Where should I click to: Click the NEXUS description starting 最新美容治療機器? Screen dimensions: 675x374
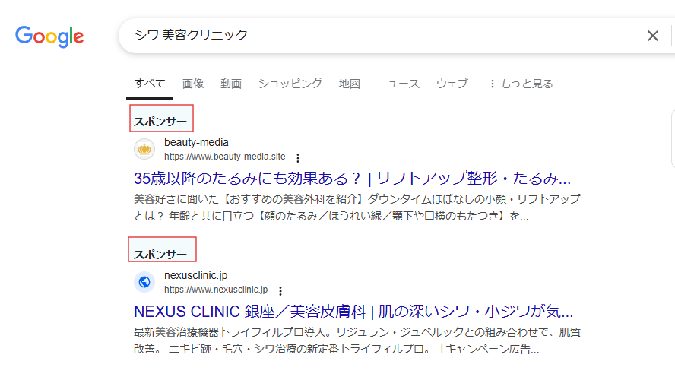357,340
